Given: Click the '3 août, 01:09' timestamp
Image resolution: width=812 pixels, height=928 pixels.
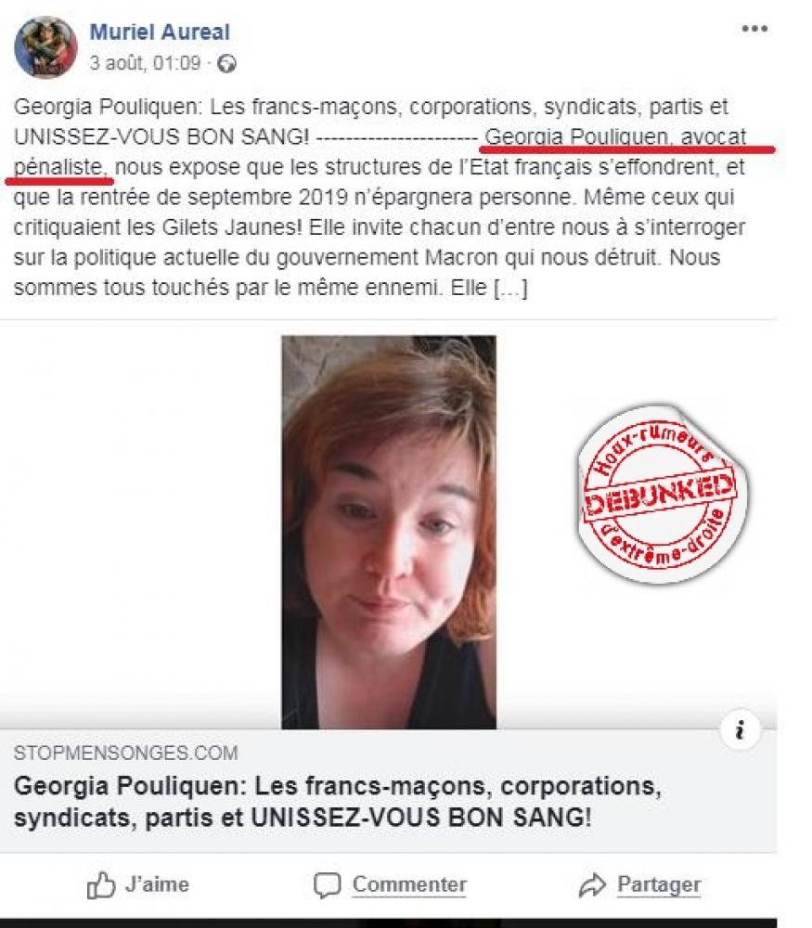Looking at the screenshot, I should 145,63.
